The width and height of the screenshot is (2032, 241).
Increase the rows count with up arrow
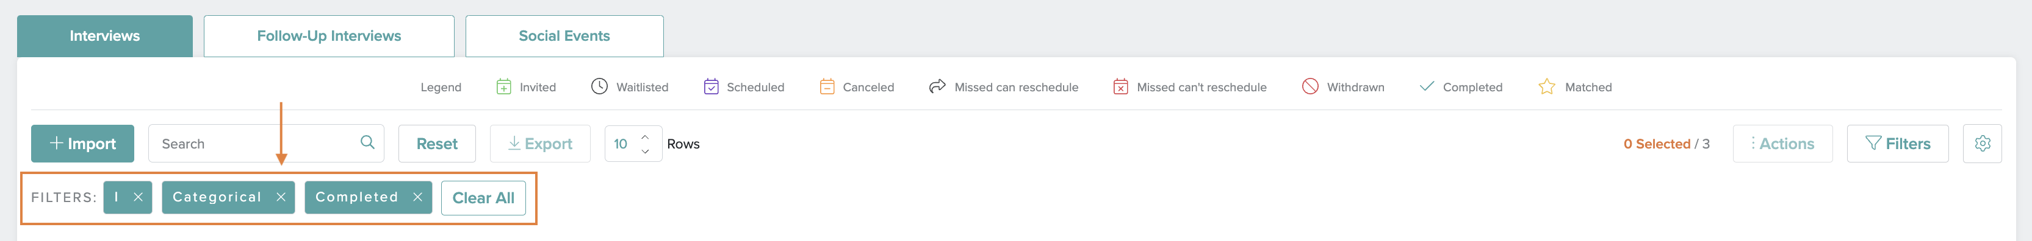tap(645, 136)
